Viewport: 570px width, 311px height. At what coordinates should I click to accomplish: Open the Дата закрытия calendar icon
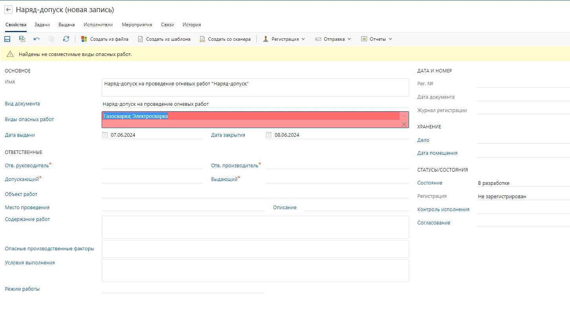point(269,135)
